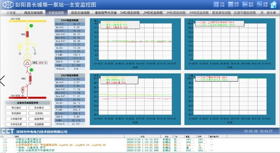Screen dimensions: 280x153
Task: Click the 10kV side measurement data header
Action: (x=70, y=75)
